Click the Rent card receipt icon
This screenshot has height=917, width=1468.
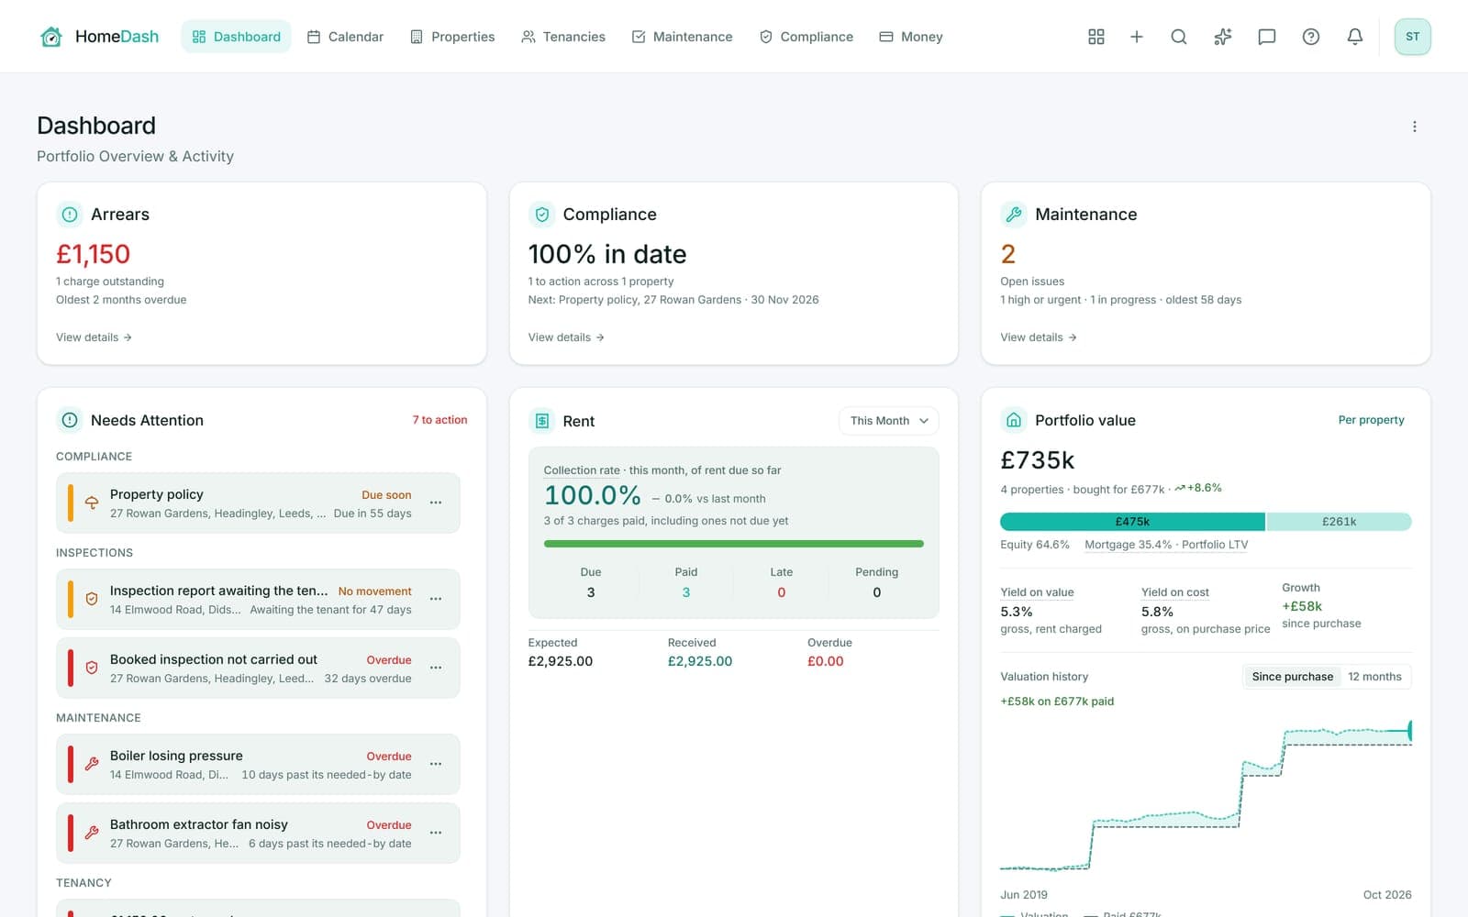[x=542, y=421]
